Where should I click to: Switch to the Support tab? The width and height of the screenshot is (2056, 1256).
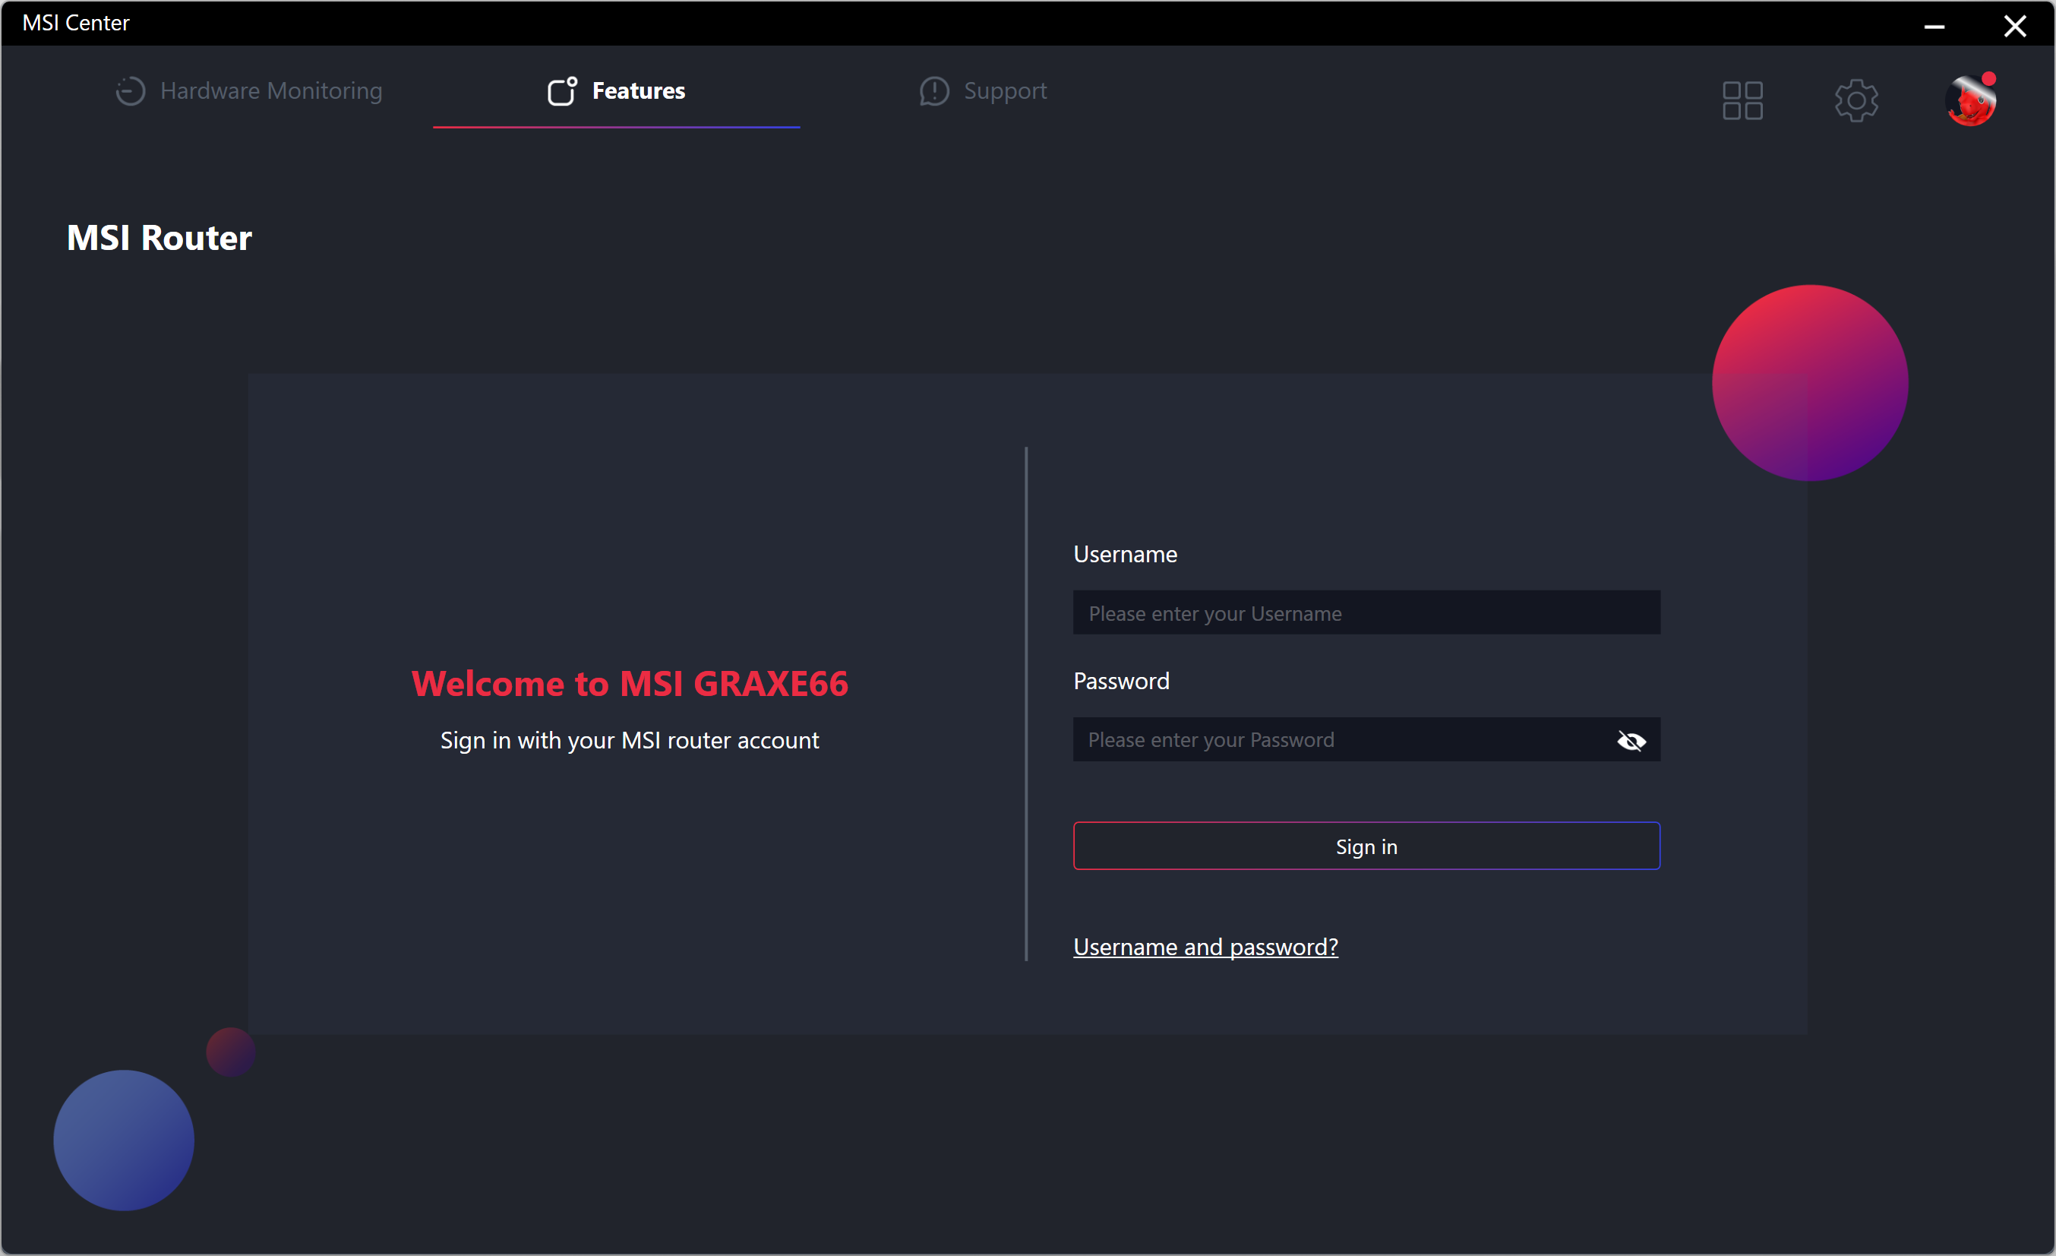tap(1005, 91)
